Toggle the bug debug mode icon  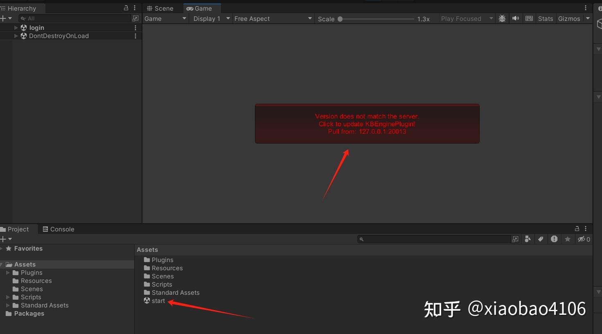(502, 18)
